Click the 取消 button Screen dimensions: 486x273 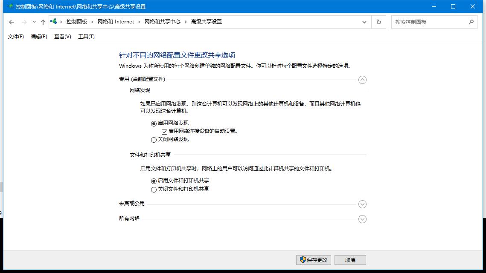(x=350, y=260)
